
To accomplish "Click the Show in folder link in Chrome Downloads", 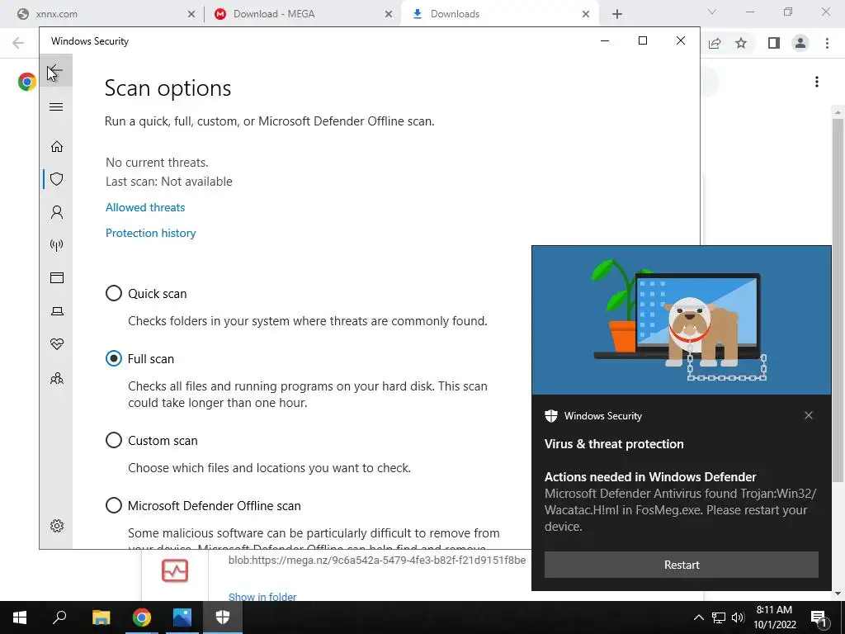I will [262, 597].
